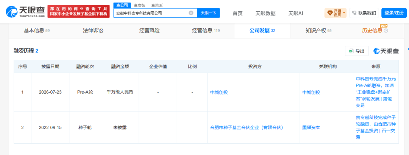Open the 经营信息 tab

pos(206,31)
